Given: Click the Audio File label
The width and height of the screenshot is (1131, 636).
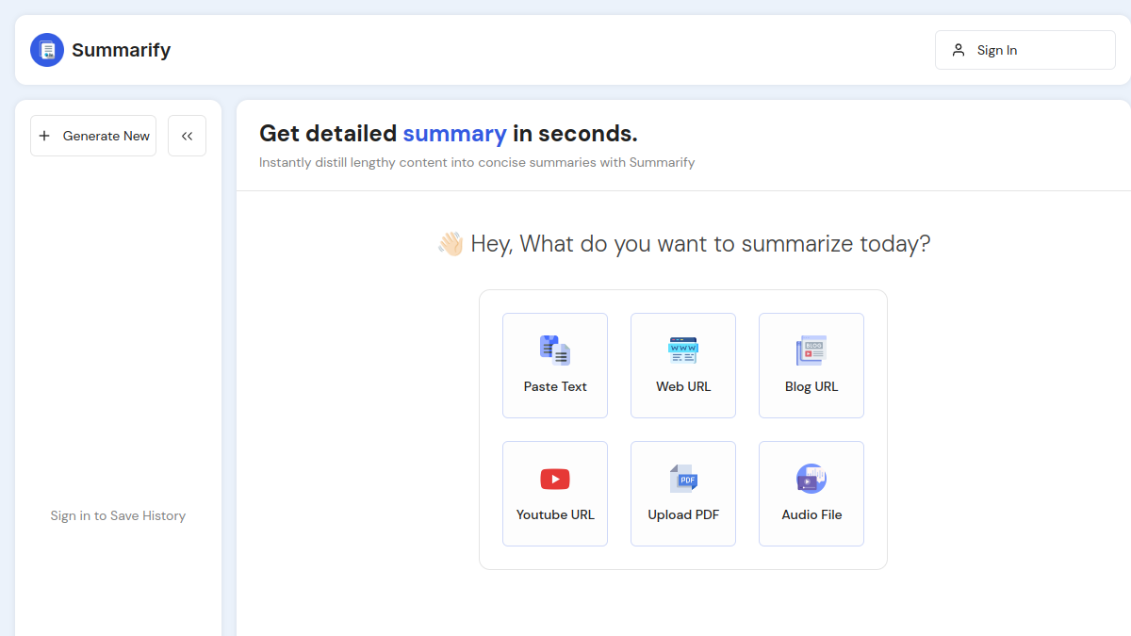Looking at the screenshot, I should click(x=811, y=514).
